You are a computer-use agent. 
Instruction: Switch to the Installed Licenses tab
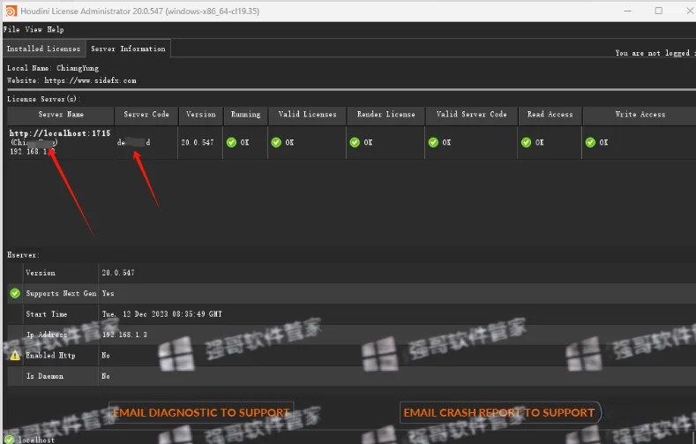(x=43, y=49)
